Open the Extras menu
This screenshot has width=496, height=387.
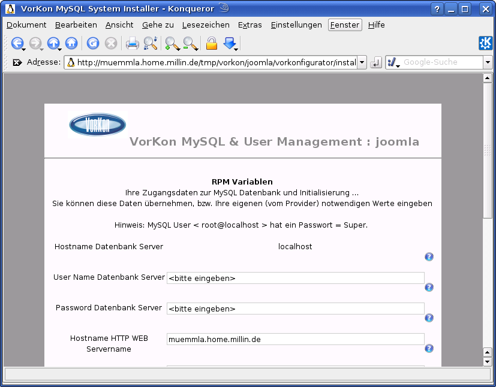250,25
